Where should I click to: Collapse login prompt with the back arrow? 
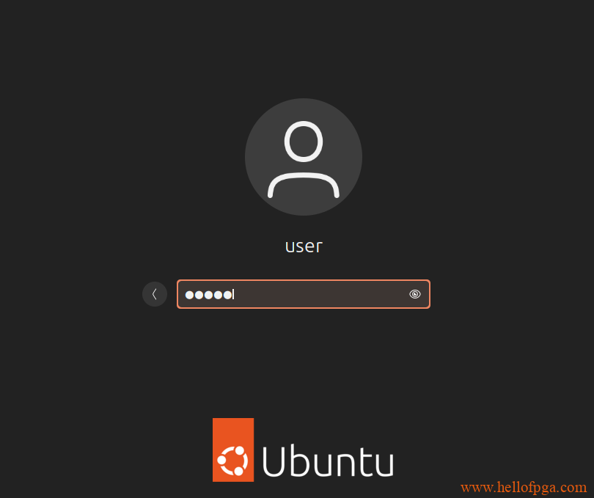[155, 294]
